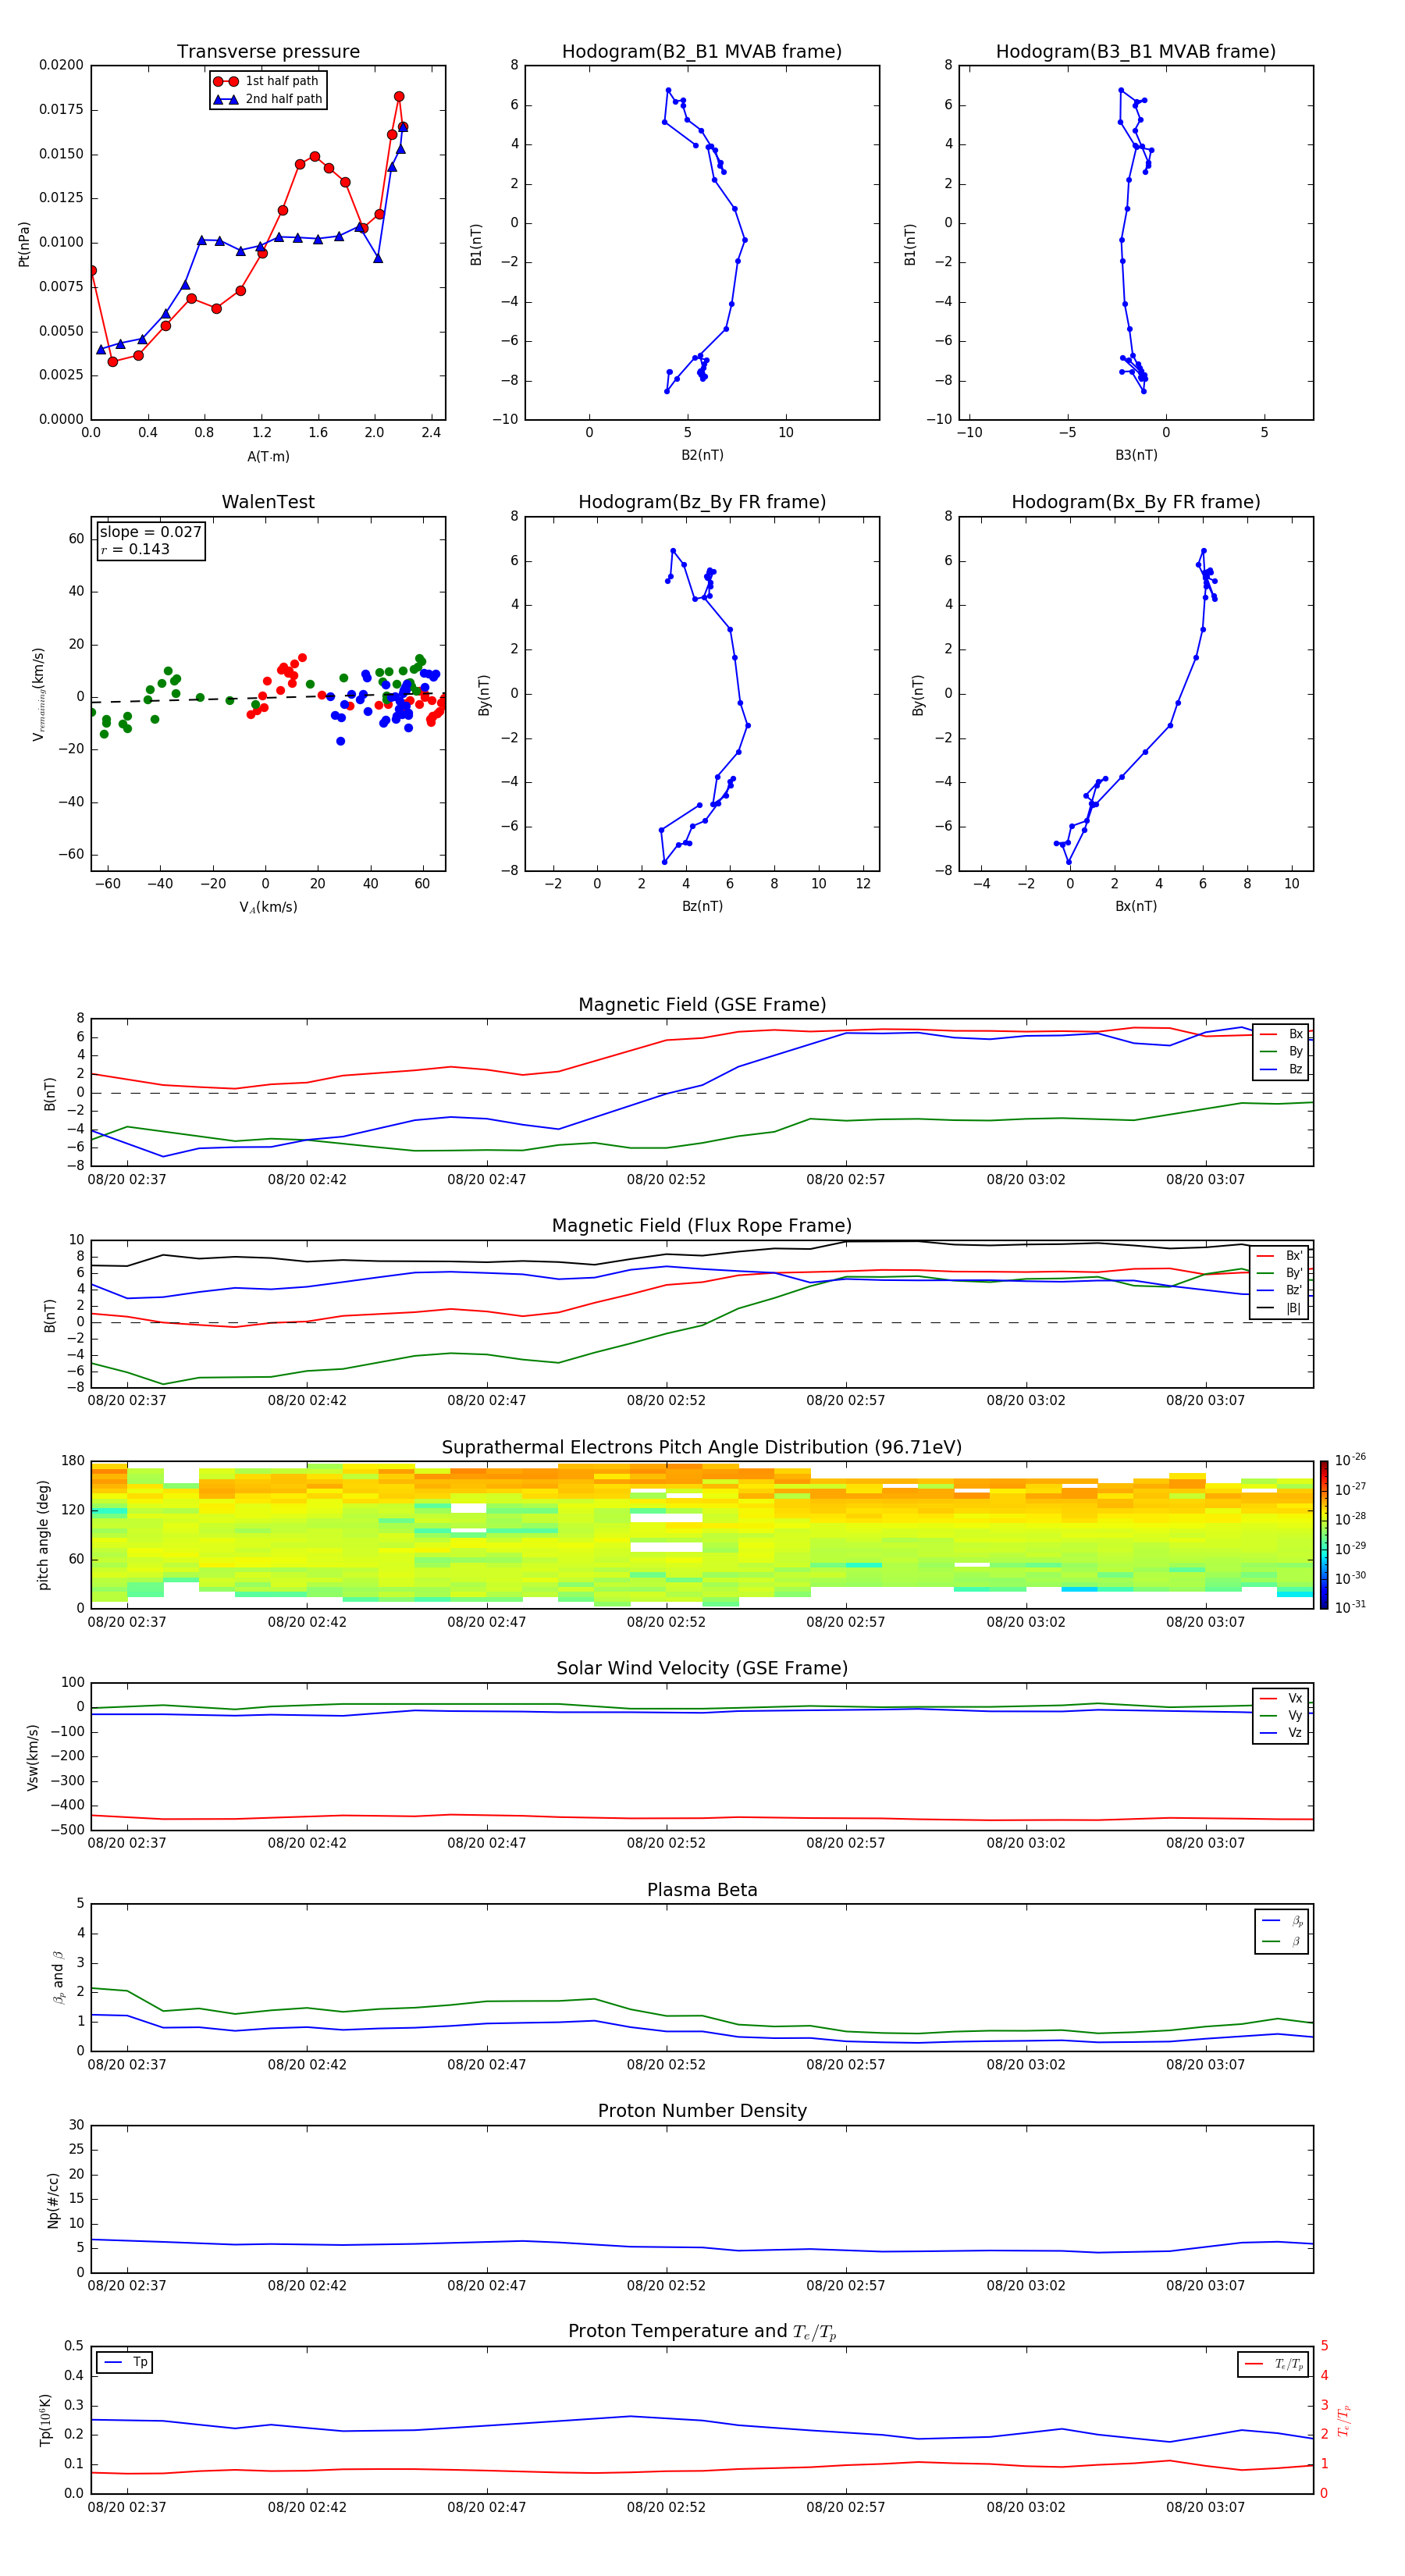Click the "Proton Number Density" title
This screenshot has height=2576, width=1405.
(x=702, y=2111)
